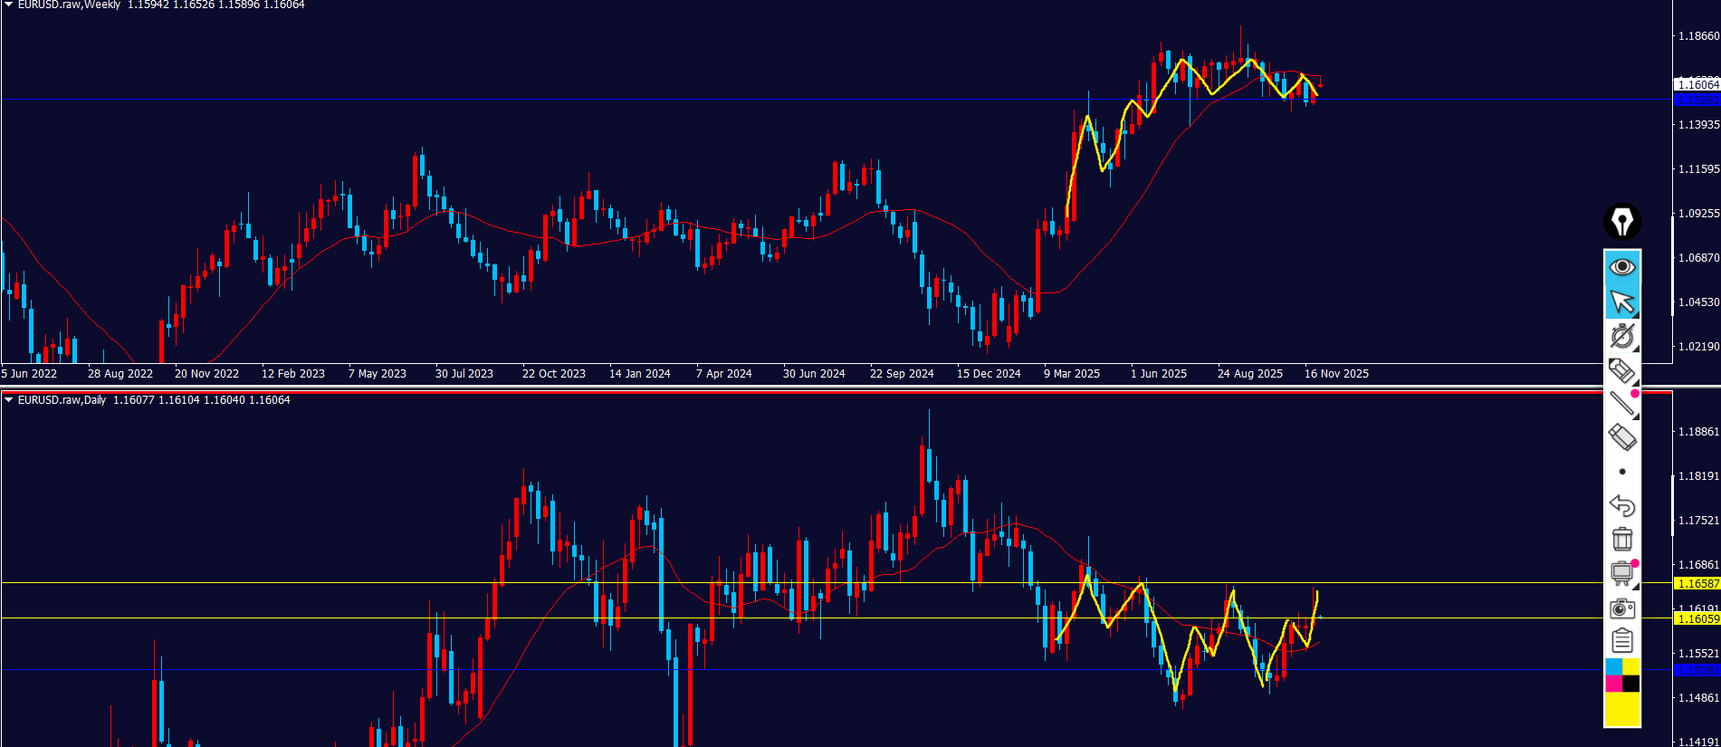Expand the EURUSD.raw,Daily chart header triangle

[x=8, y=400]
